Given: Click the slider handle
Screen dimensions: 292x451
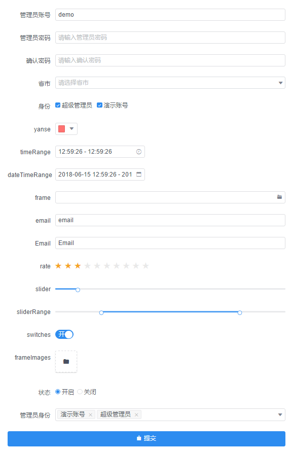Looking at the screenshot, I should [78, 290].
